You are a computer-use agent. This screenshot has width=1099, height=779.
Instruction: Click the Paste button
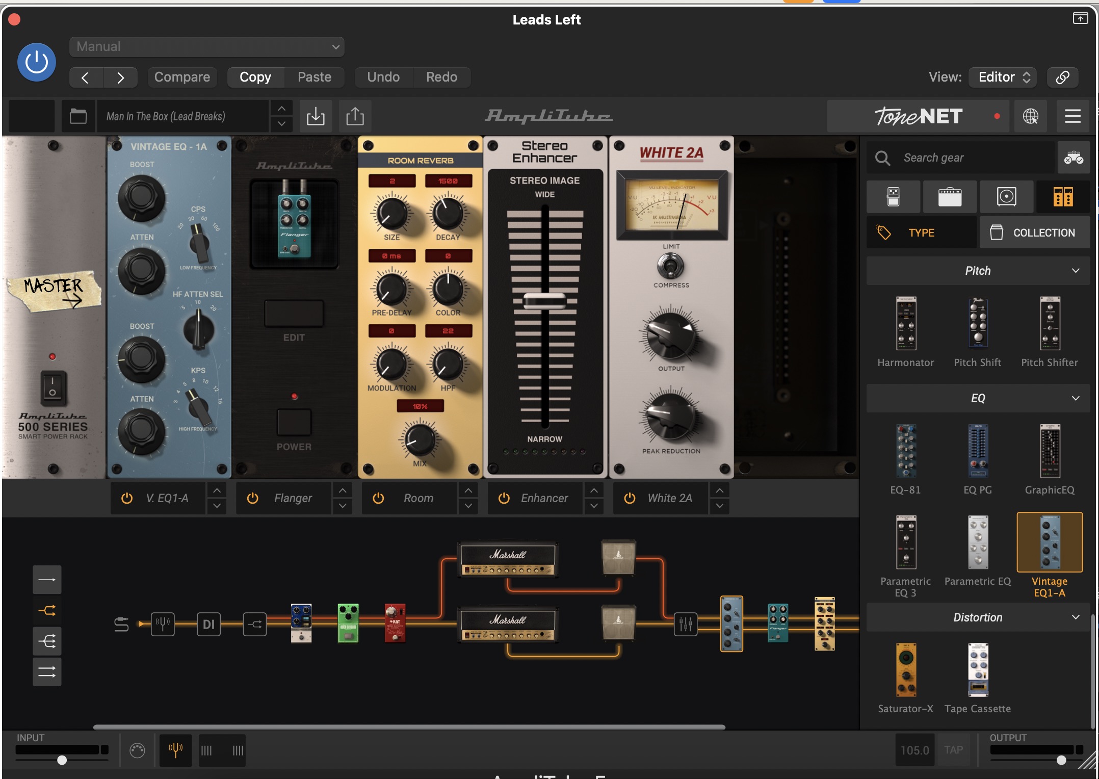(x=315, y=77)
